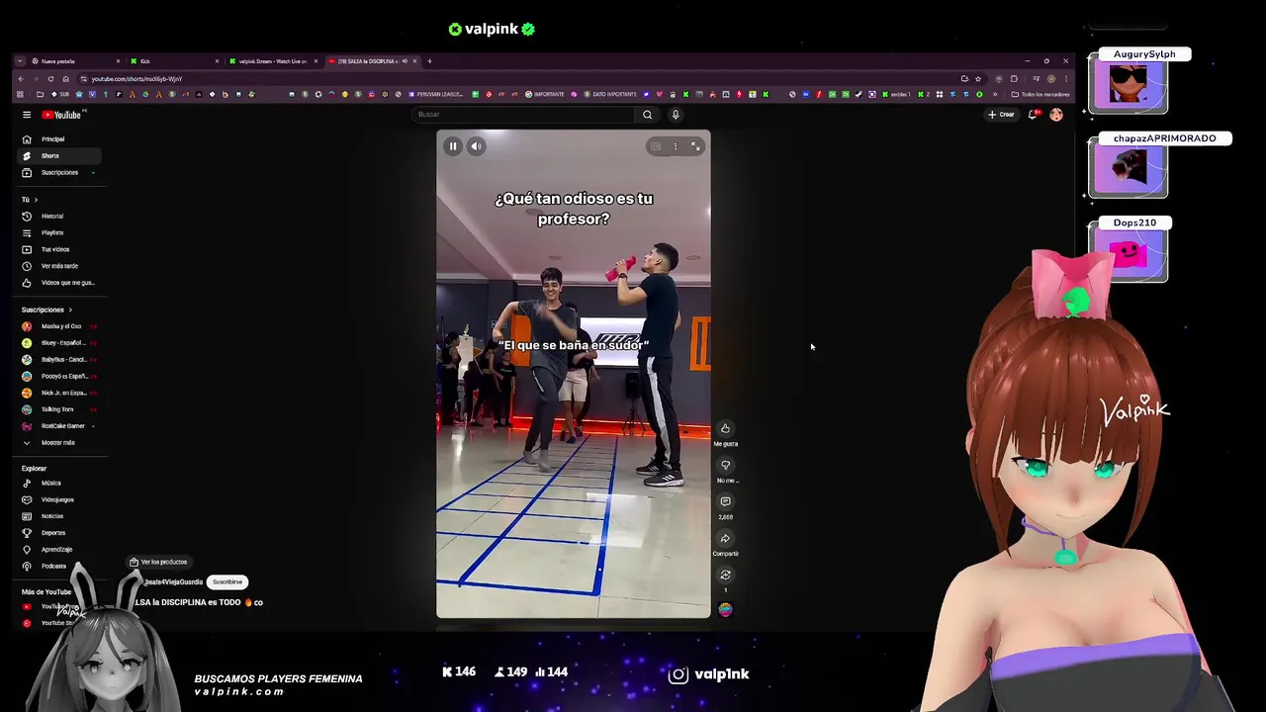Viewport: 1266px width, 712px height.
Task: Switch to the Kick browser tab
Action: 174,61
